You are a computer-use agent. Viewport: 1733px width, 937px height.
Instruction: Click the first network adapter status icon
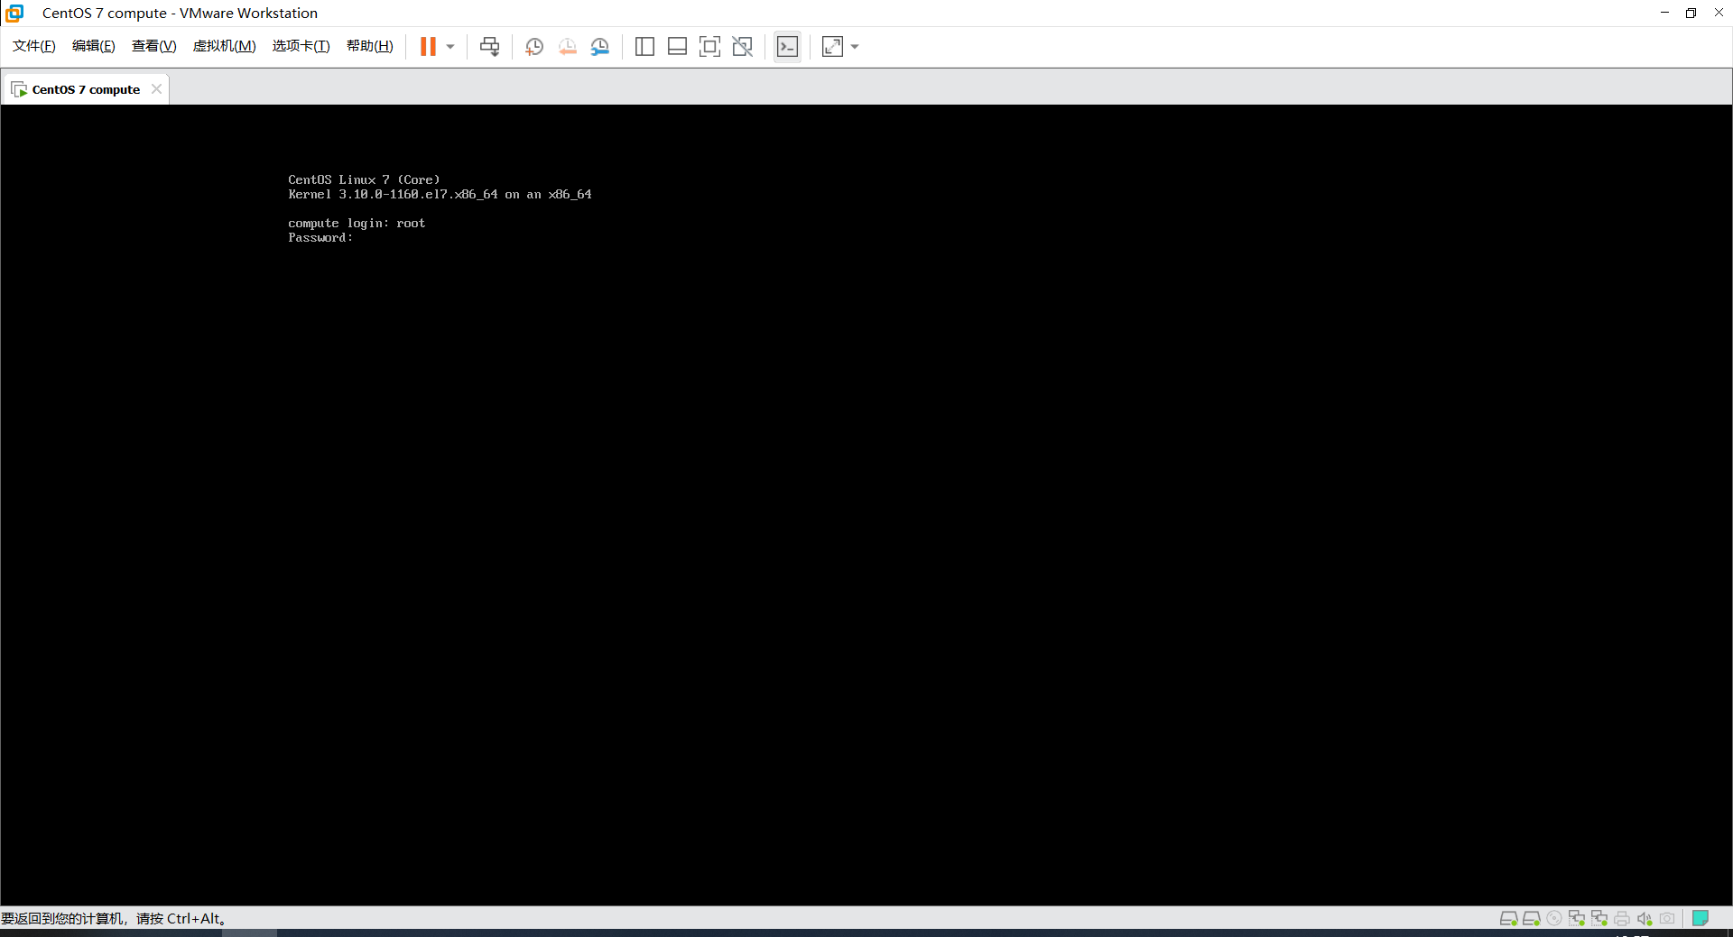pyautogui.click(x=1577, y=918)
